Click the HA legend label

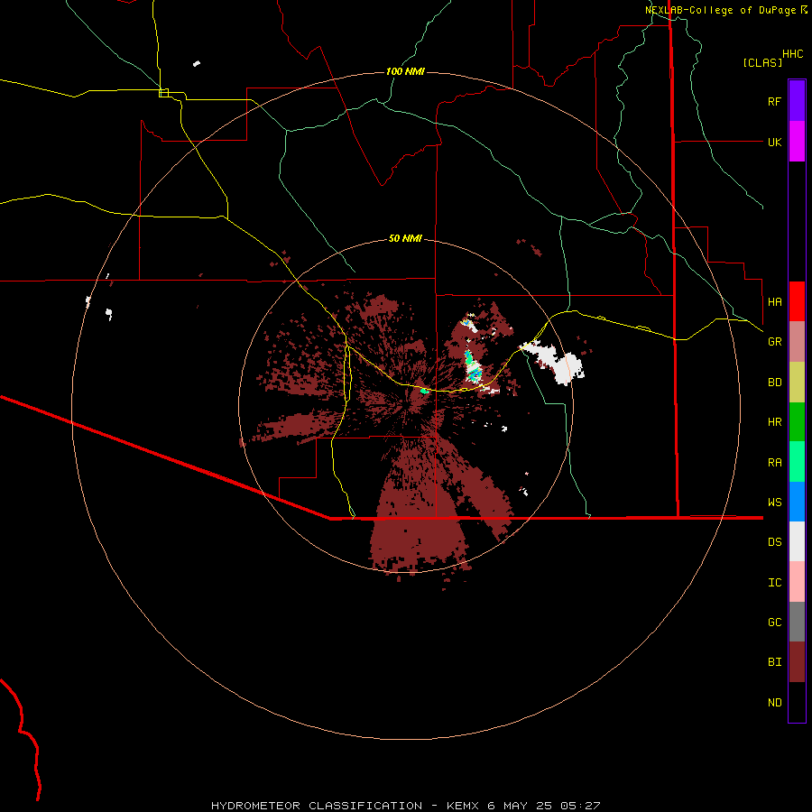[x=774, y=302]
